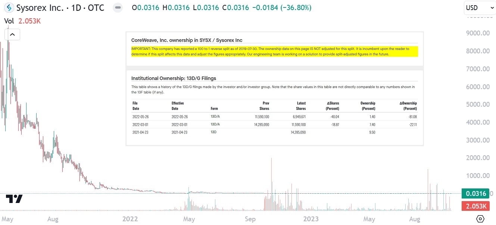The width and height of the screenshot is (496, 225).
Task: Click the Form column header
Action: tap(214, 109)
